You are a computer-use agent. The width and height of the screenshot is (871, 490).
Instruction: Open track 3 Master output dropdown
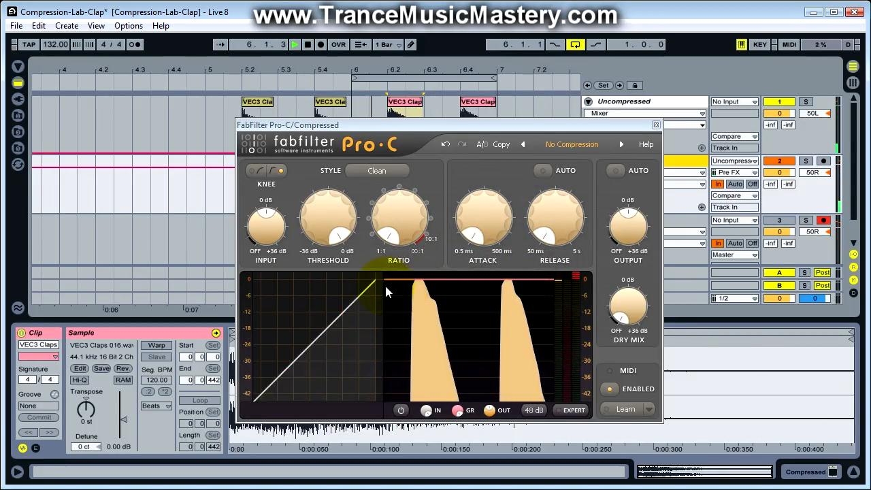click(734, 255)
